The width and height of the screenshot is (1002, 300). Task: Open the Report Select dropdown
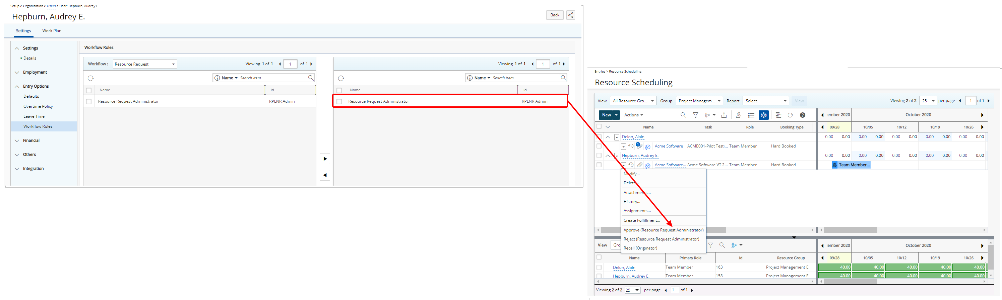[766, 101]
